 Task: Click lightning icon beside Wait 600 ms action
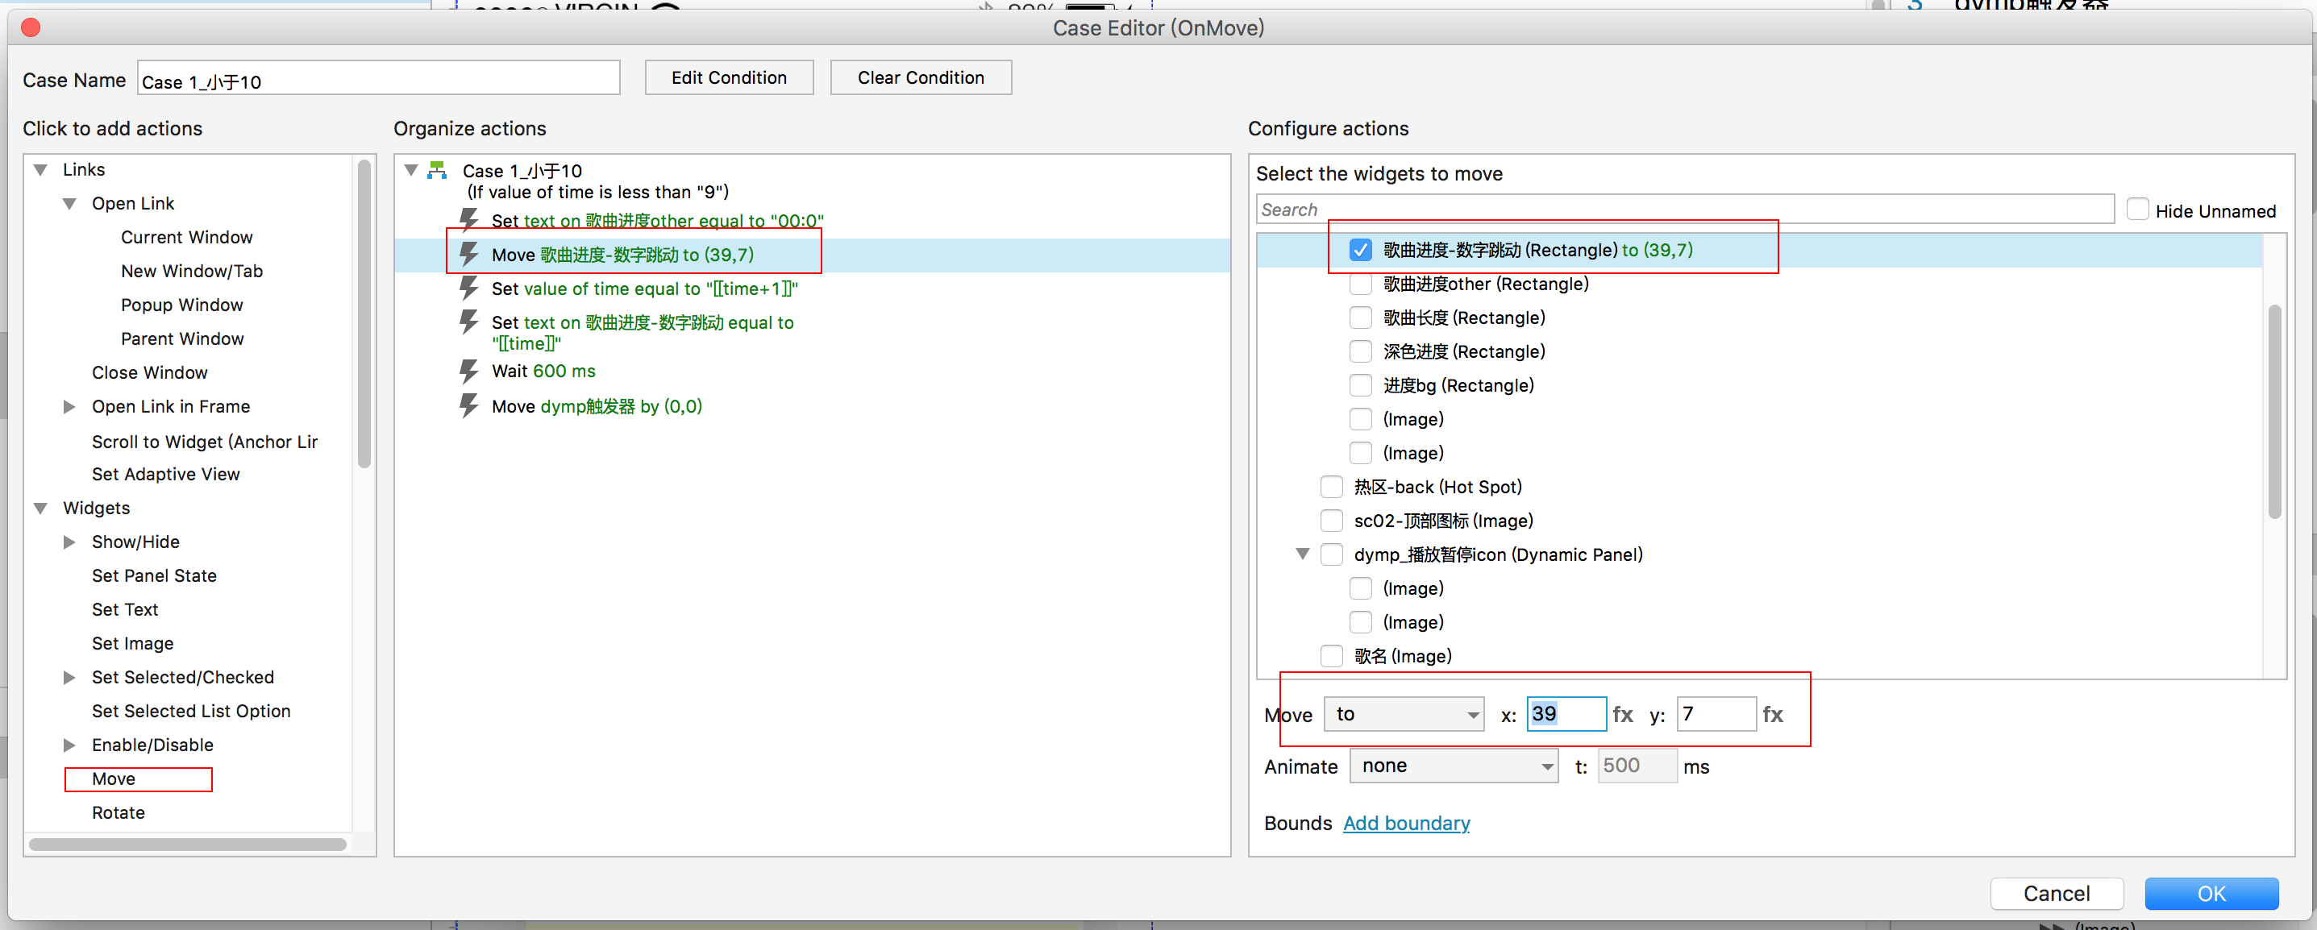[x=468, y=372]
